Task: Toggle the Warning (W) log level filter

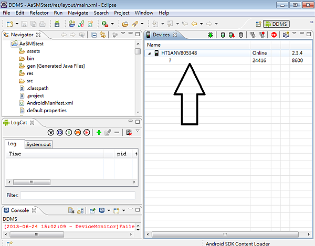Action: pos(78,132)
